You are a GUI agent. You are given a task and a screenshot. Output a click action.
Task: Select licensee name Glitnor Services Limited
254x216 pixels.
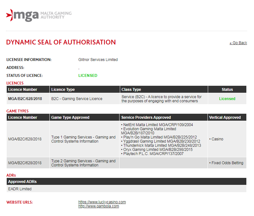click(x=98, y=60)
